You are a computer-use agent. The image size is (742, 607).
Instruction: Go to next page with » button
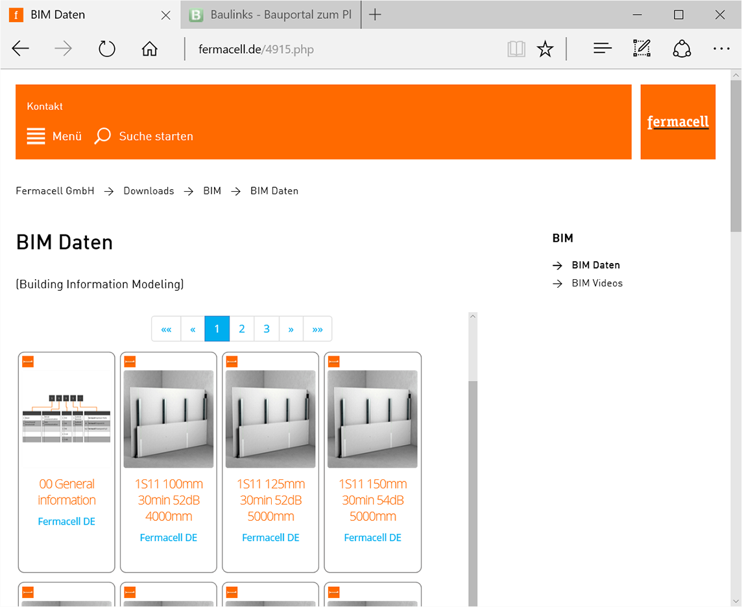coord(291,328)
